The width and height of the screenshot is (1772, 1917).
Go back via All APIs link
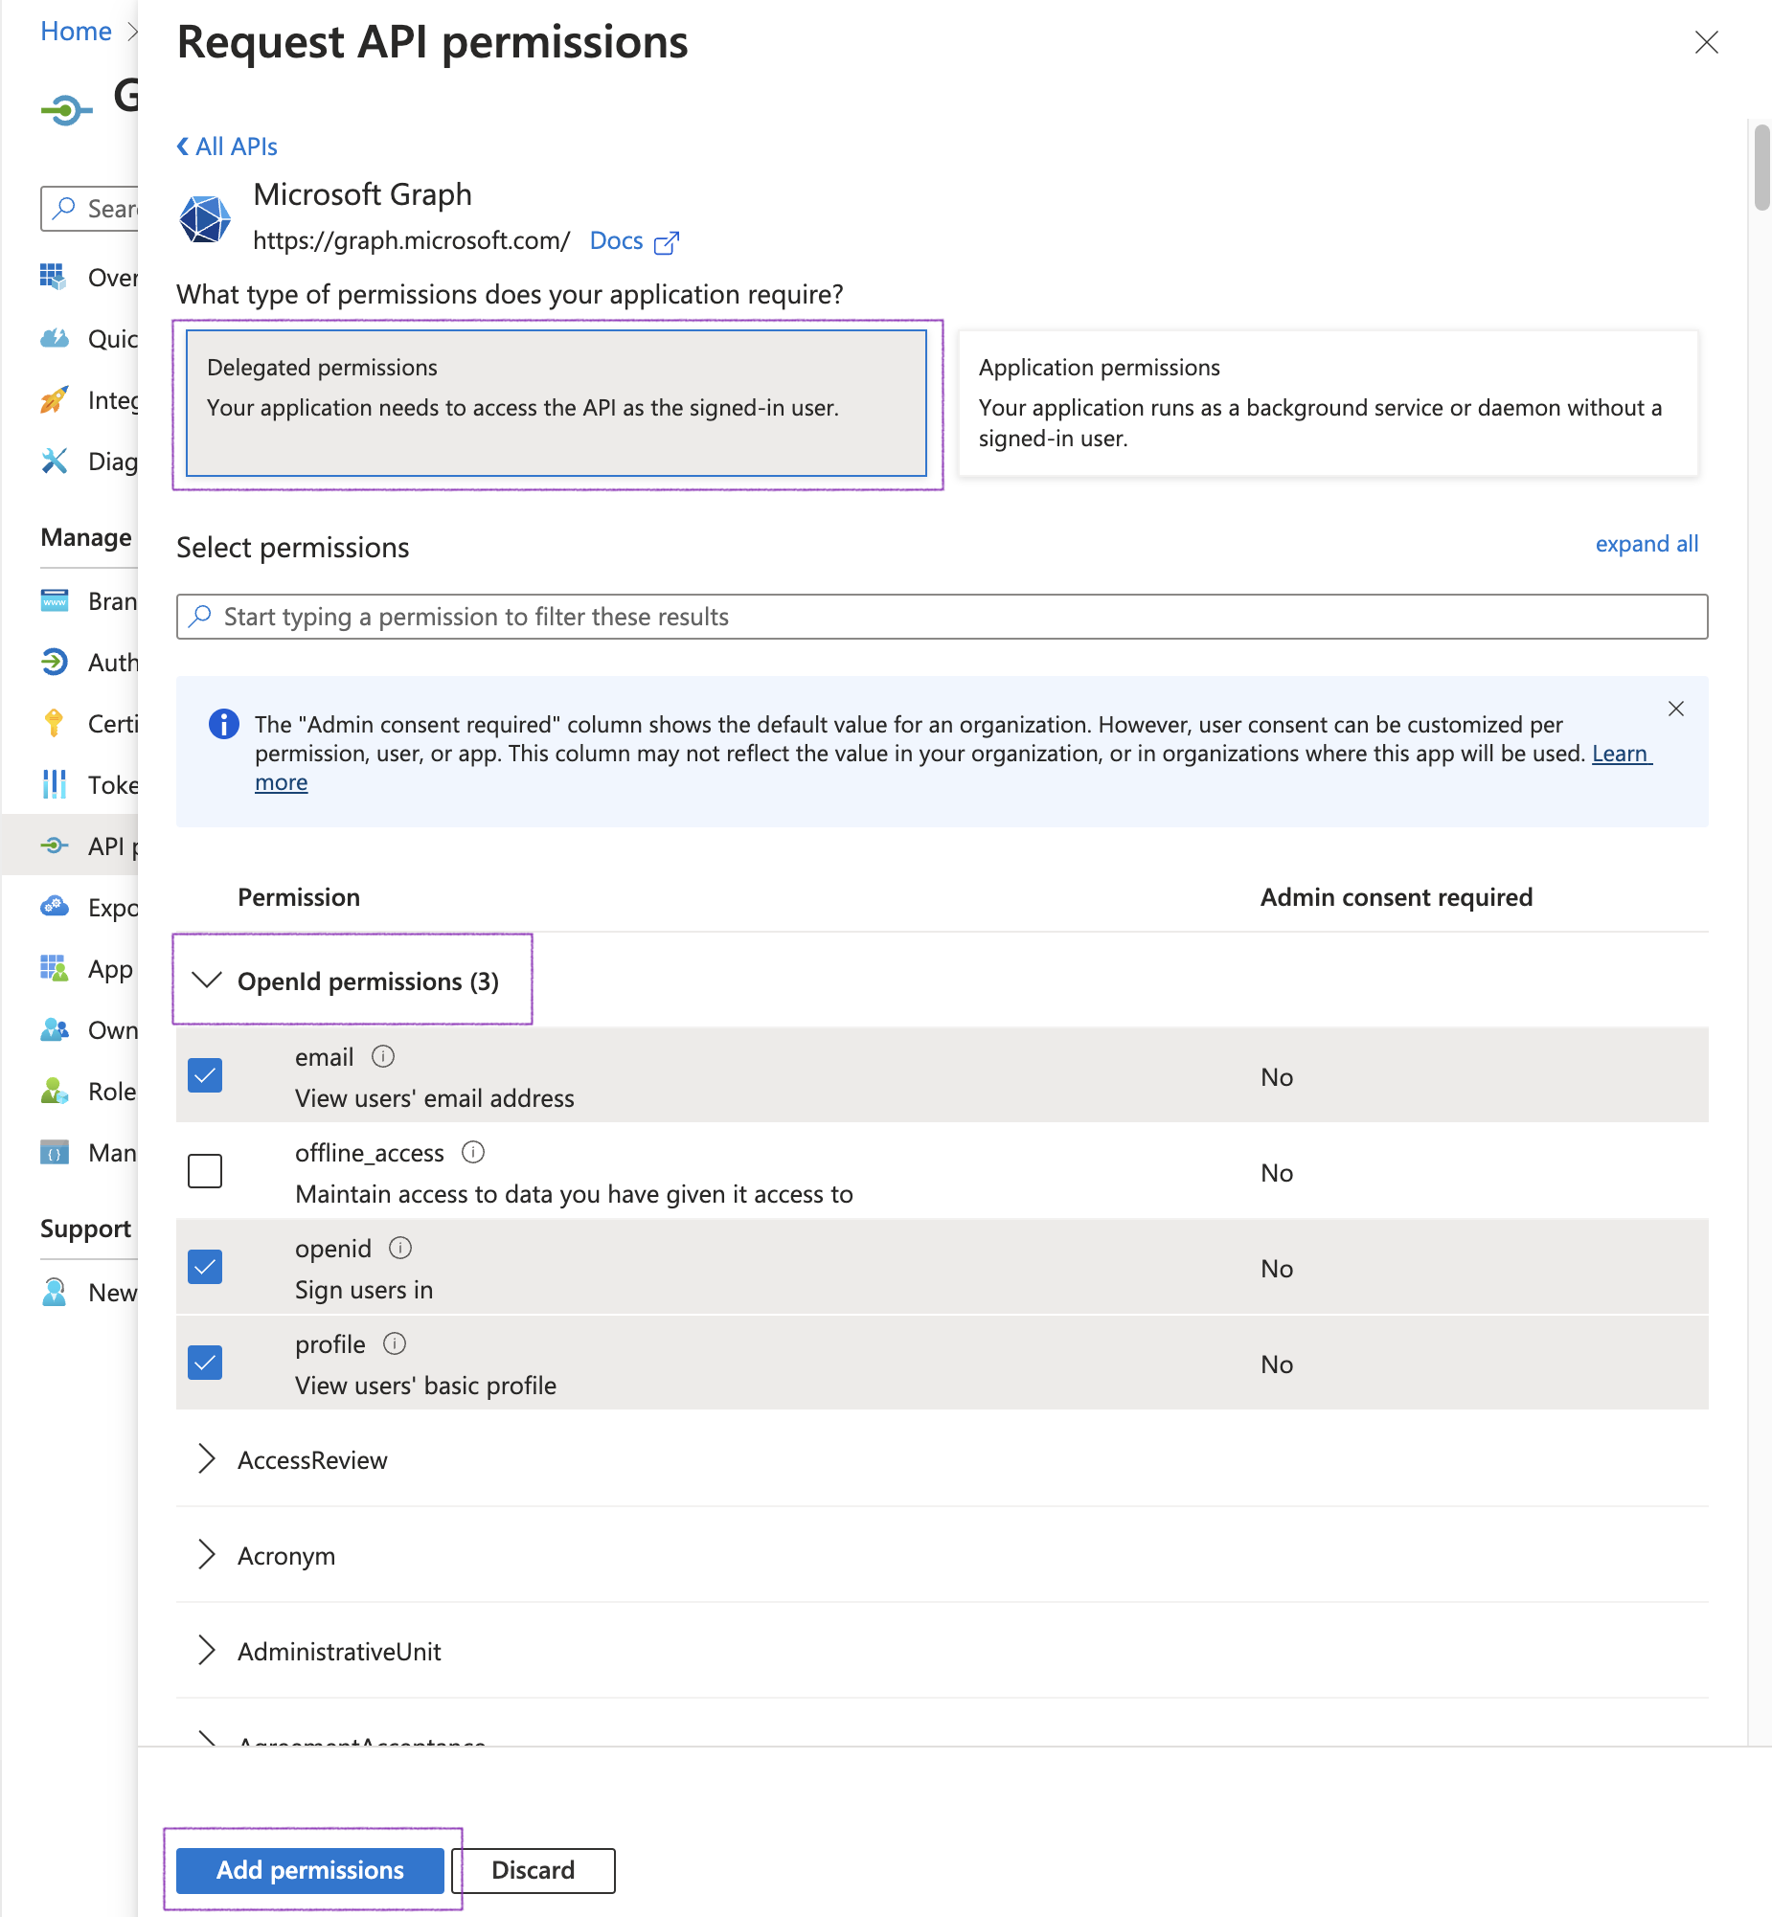pos(227,147)
